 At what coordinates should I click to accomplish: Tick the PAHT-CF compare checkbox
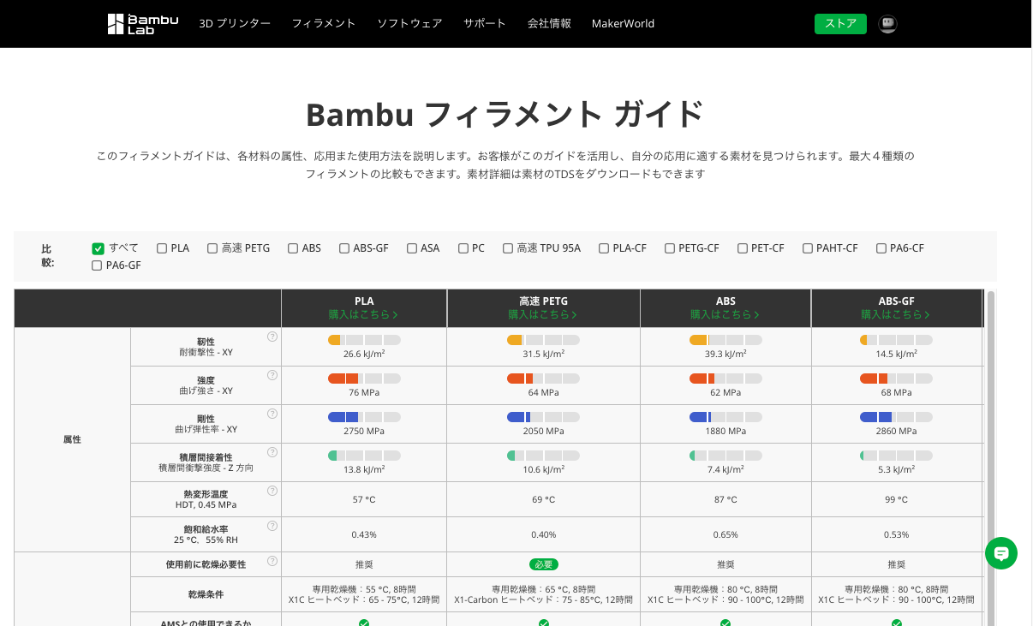point(808,248)
